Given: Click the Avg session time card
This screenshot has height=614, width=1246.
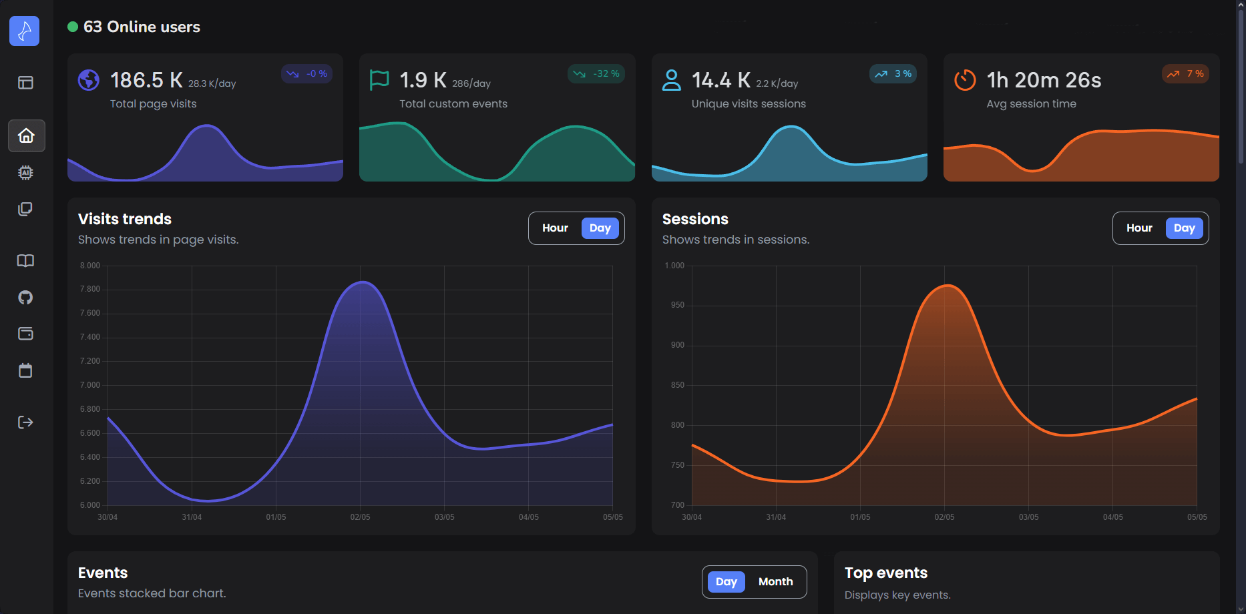Looking at the screenshot, I should point(1081,117).
